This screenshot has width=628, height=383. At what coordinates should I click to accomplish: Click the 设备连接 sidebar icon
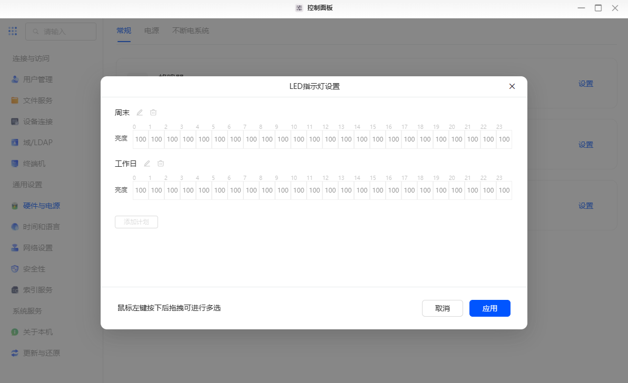[15, 122]
